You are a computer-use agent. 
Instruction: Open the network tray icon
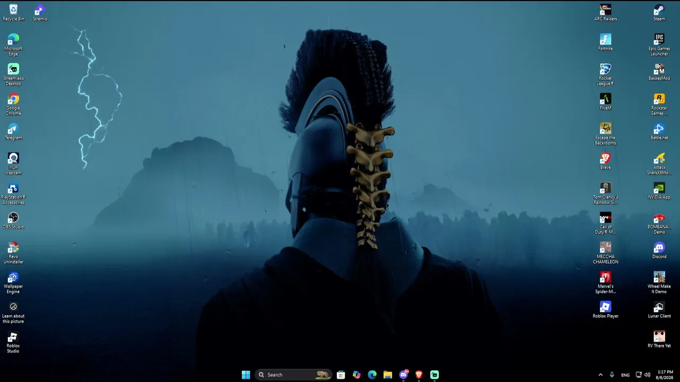pos(639,375)
